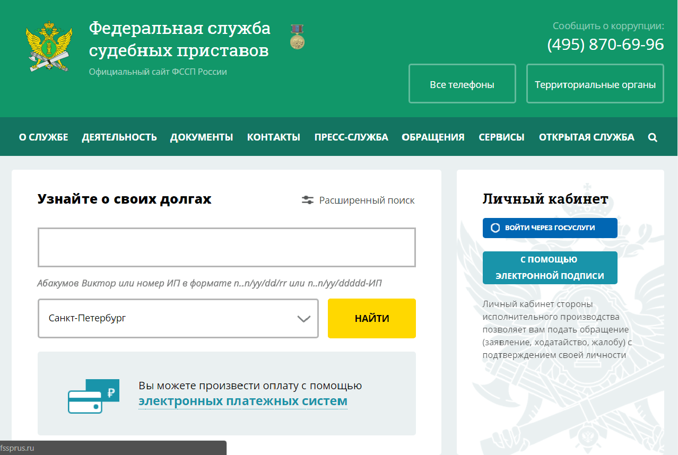Click the Личный кабинет description paragraph
The height and width of the screenshot is (455, 678).
(558, 329)
